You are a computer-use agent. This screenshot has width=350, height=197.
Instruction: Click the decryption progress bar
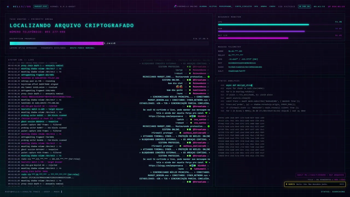(x=109, y=43)
